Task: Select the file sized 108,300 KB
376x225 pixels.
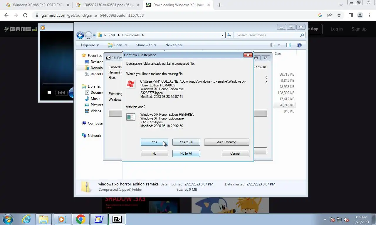Action: [286, 93]
